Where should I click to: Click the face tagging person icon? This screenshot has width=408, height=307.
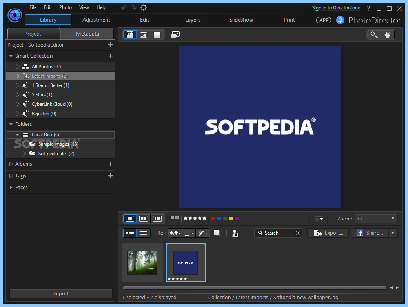point(235,233)
